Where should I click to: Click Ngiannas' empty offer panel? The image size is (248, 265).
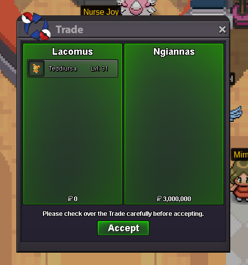click(x=174, y=124)
